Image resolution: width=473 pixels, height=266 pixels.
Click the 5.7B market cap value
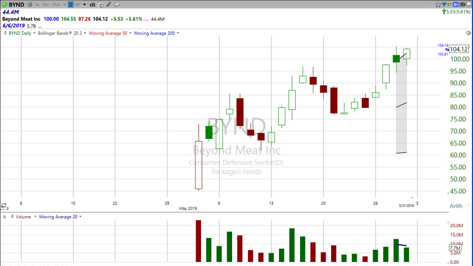click(x=32, y=26)
